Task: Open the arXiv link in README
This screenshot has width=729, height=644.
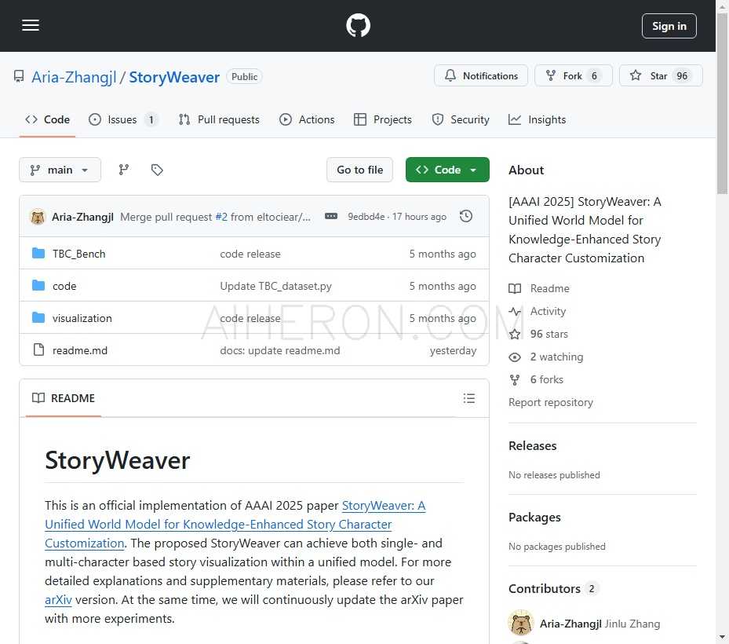Action: tap(58, 600)
